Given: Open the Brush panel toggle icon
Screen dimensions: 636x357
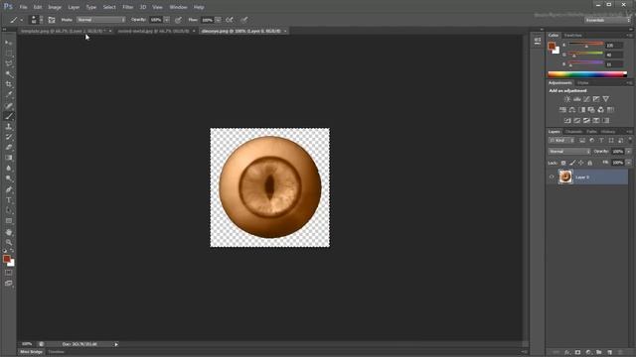Looking at the screenshot, I should (52, 20).
